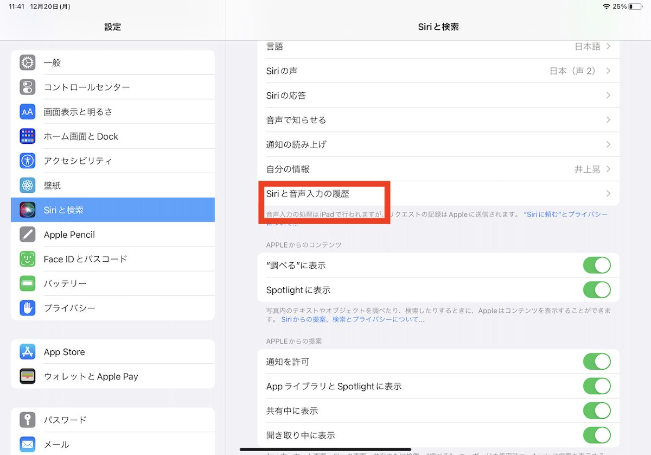Image resolution: width=651 pixels, height=455 pixels.
Task: Tap the 画面表示と明るさ AA icon
Action: [x=27, y=112]
